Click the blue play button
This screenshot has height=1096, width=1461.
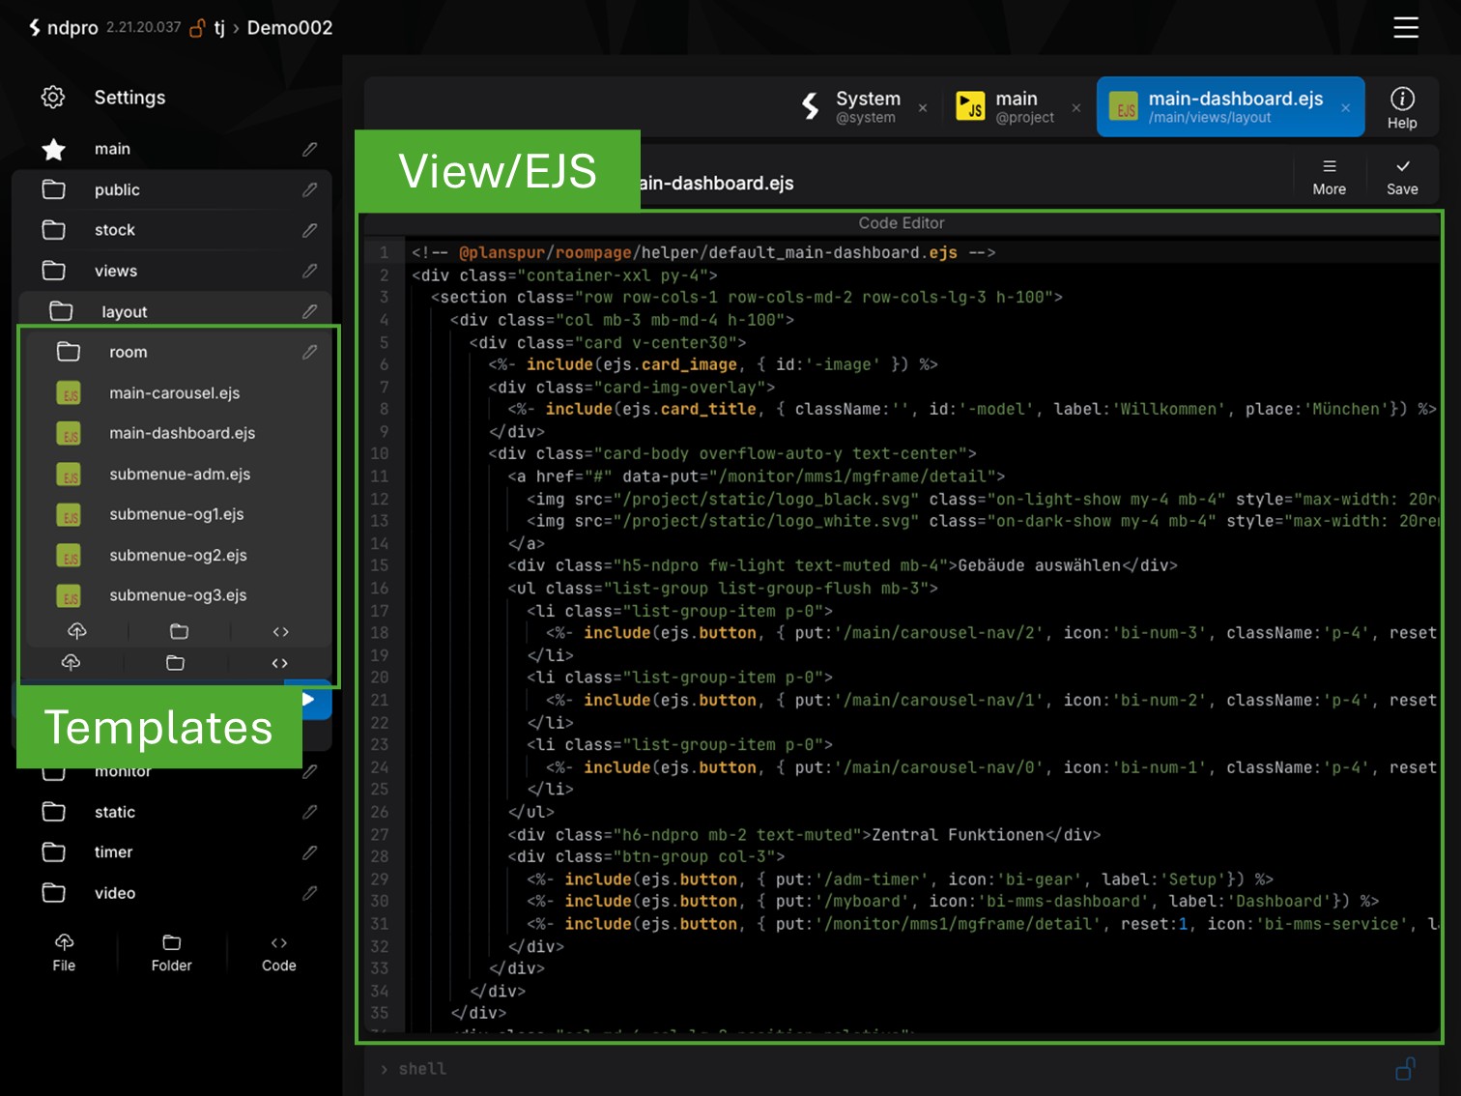(309, 700)
